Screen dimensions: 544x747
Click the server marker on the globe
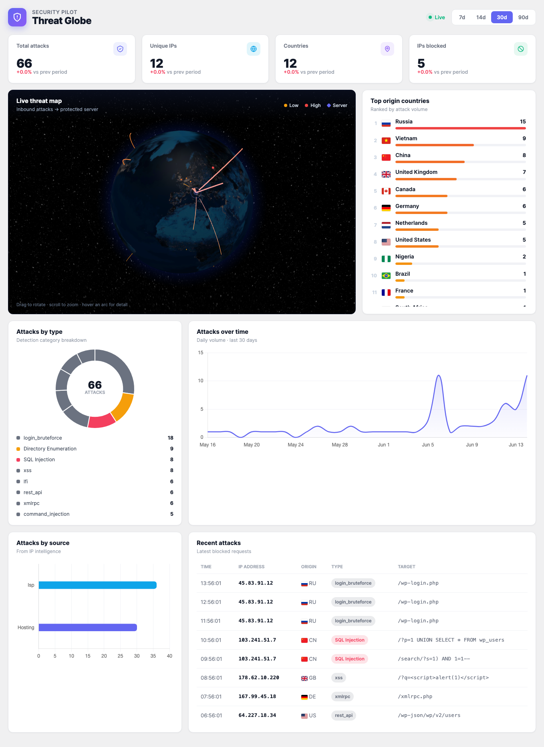coord(196,192)
